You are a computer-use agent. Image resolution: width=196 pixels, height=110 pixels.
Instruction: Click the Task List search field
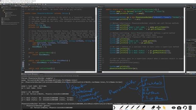(190, 9)
